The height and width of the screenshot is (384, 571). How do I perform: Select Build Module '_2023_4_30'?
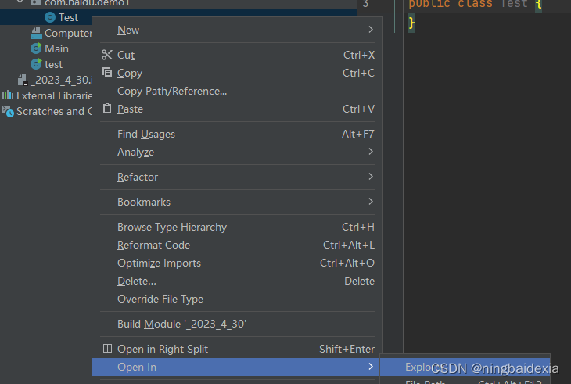(x=238, y=324)
